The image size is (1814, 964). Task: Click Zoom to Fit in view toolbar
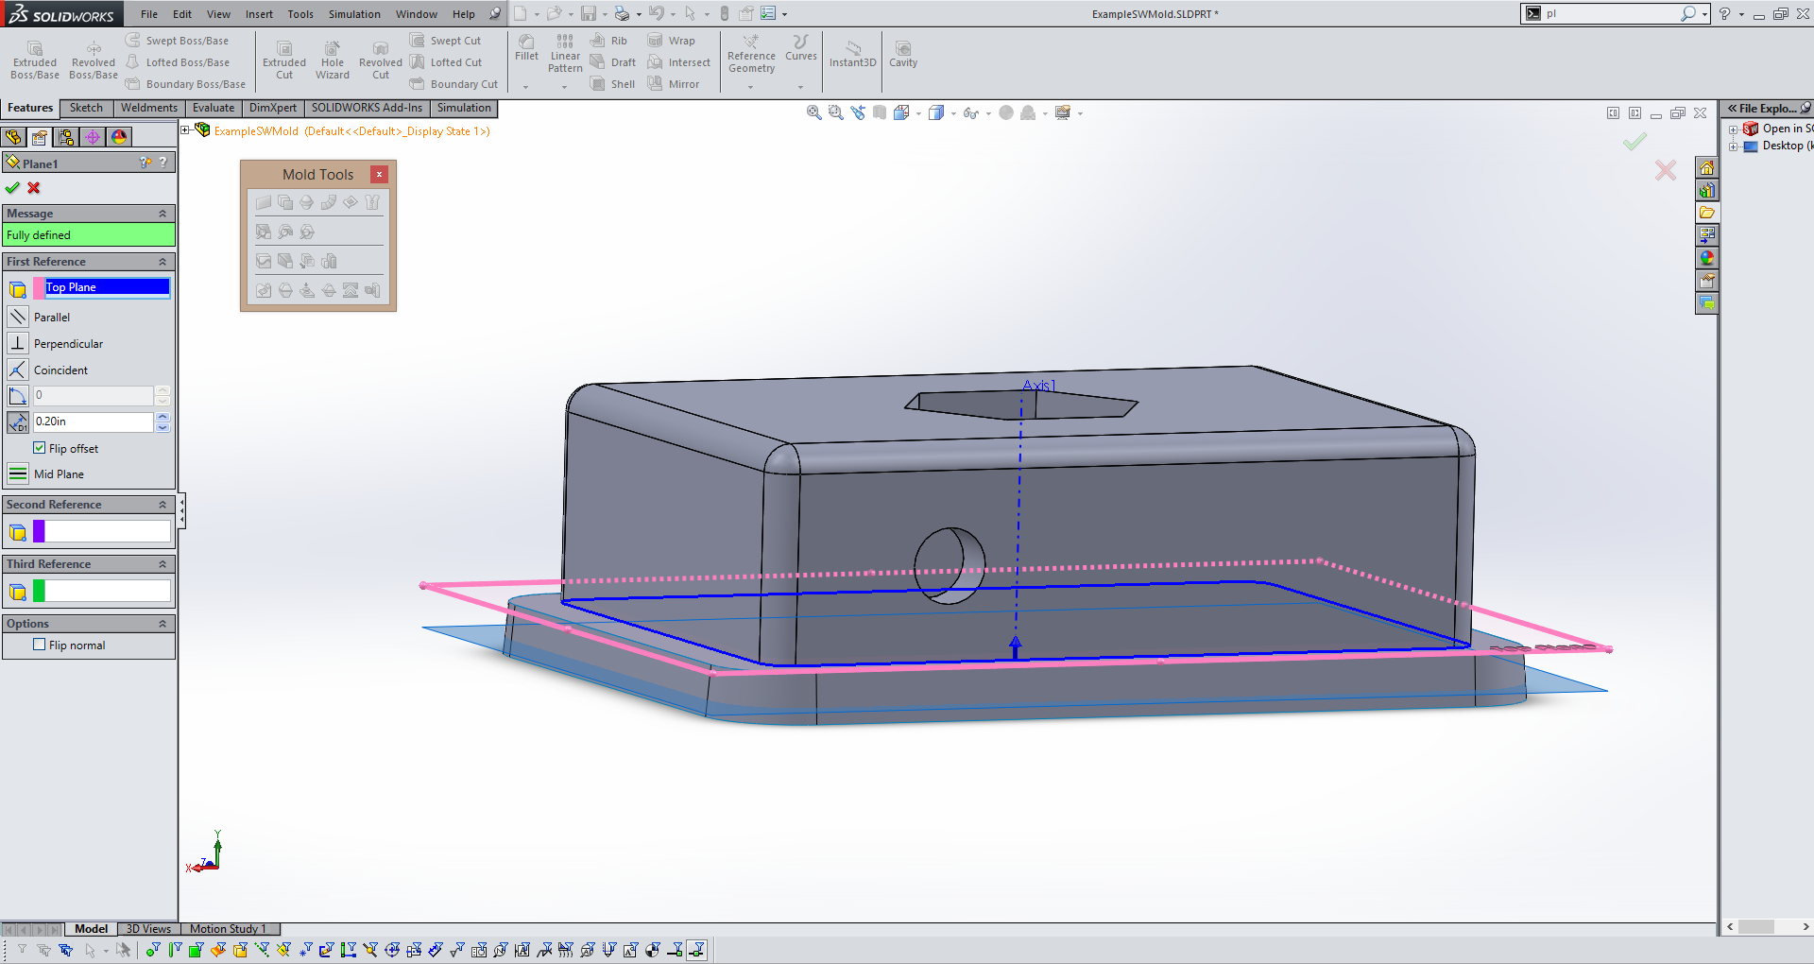[813, 112]
